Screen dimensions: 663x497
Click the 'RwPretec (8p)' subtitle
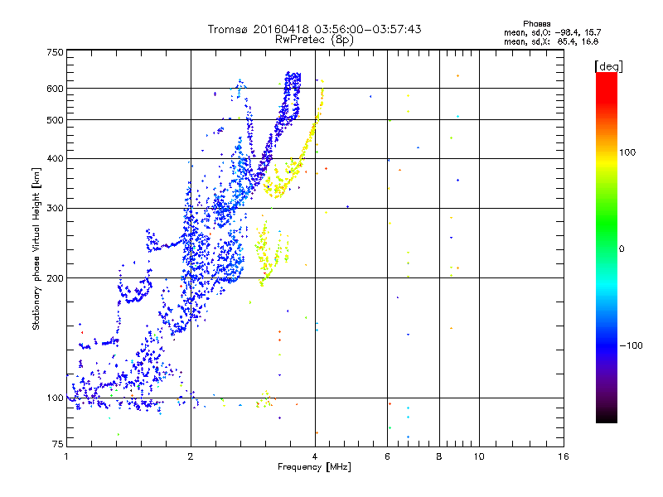point(314,40)
